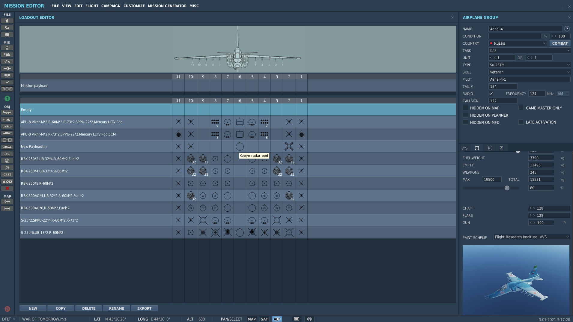Click the red X remove object icon

(x=7, y=188)
